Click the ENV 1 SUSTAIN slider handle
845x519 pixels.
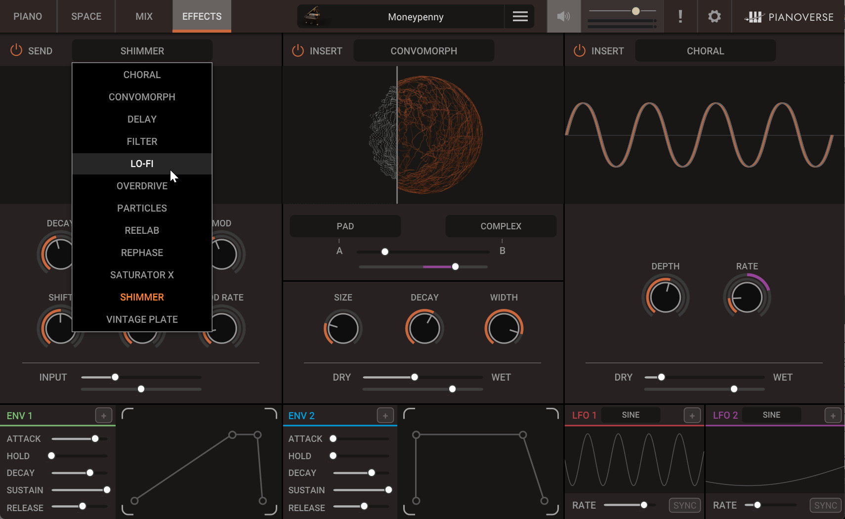(107, 490)
